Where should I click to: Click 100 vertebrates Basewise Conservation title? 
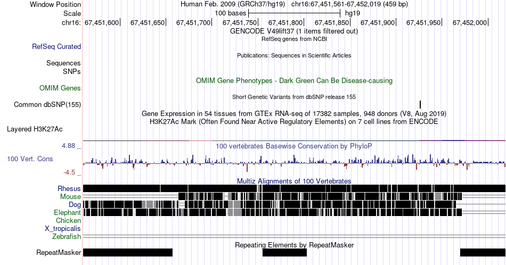[x=294, y=146]
